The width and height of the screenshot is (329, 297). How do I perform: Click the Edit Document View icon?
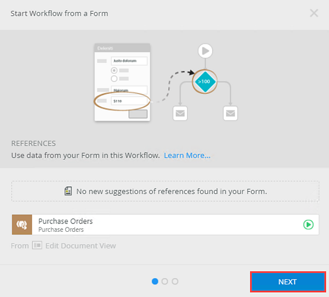(37, 246)
